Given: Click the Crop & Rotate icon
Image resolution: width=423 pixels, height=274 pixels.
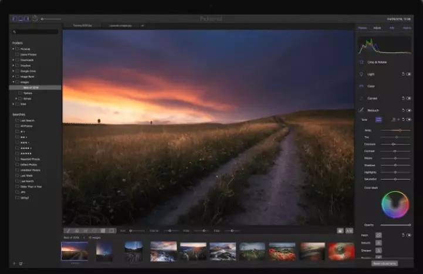Looking at the screenshot, I should pyautogui.click(x=361, y=62).
